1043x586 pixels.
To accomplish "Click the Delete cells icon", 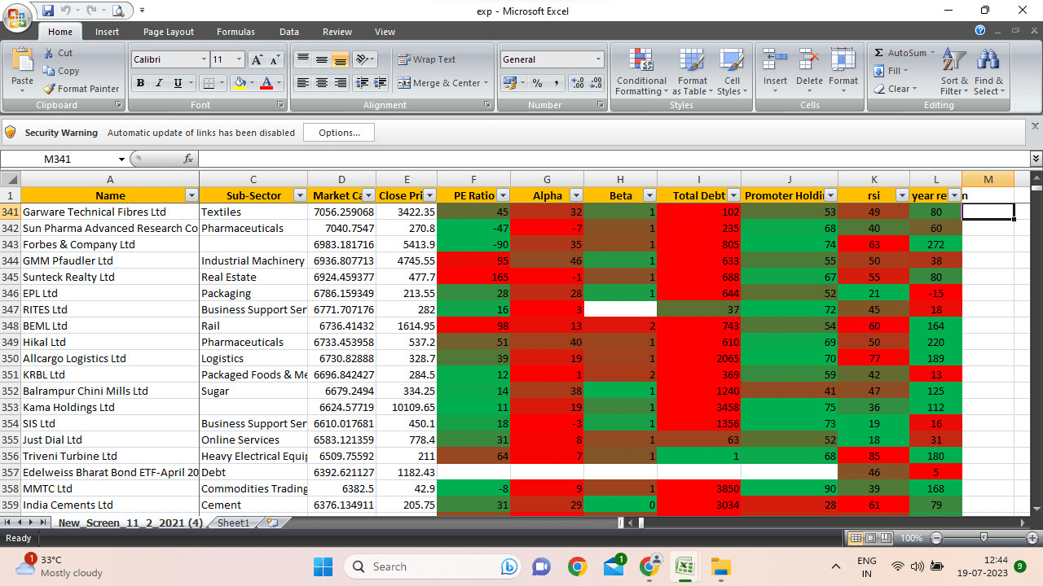I will 809,59.
